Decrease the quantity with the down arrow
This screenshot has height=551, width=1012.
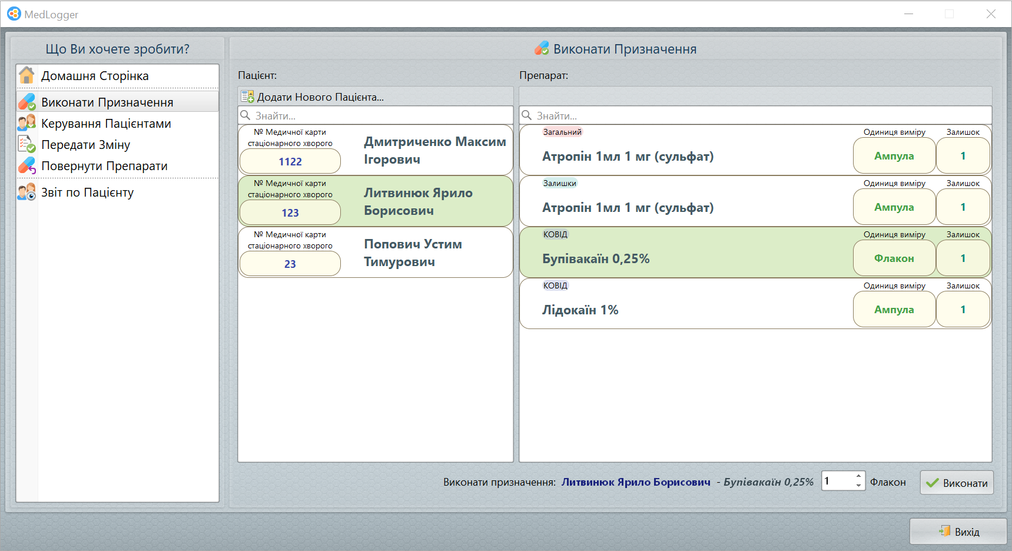click(858, 486)
